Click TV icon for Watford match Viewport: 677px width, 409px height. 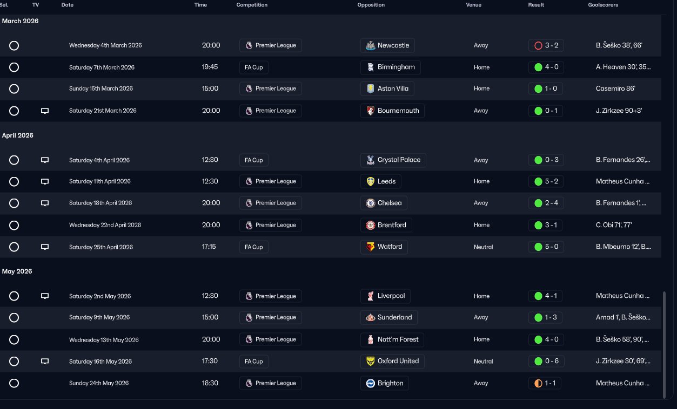pos(45,247)
